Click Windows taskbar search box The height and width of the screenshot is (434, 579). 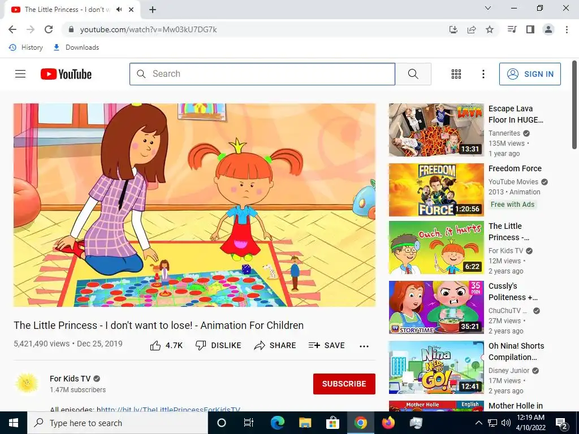coord(118,423)
